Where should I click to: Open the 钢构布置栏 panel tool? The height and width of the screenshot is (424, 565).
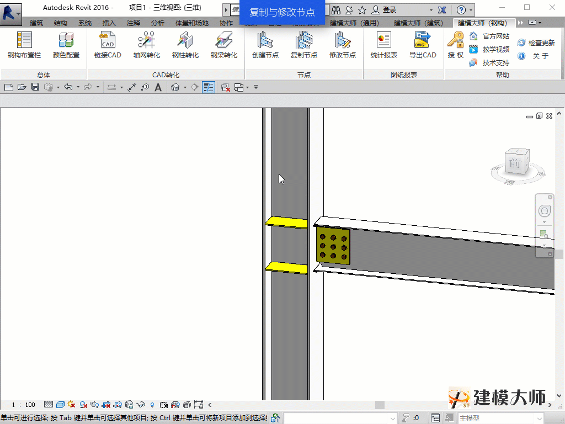(x=24, y=45)
